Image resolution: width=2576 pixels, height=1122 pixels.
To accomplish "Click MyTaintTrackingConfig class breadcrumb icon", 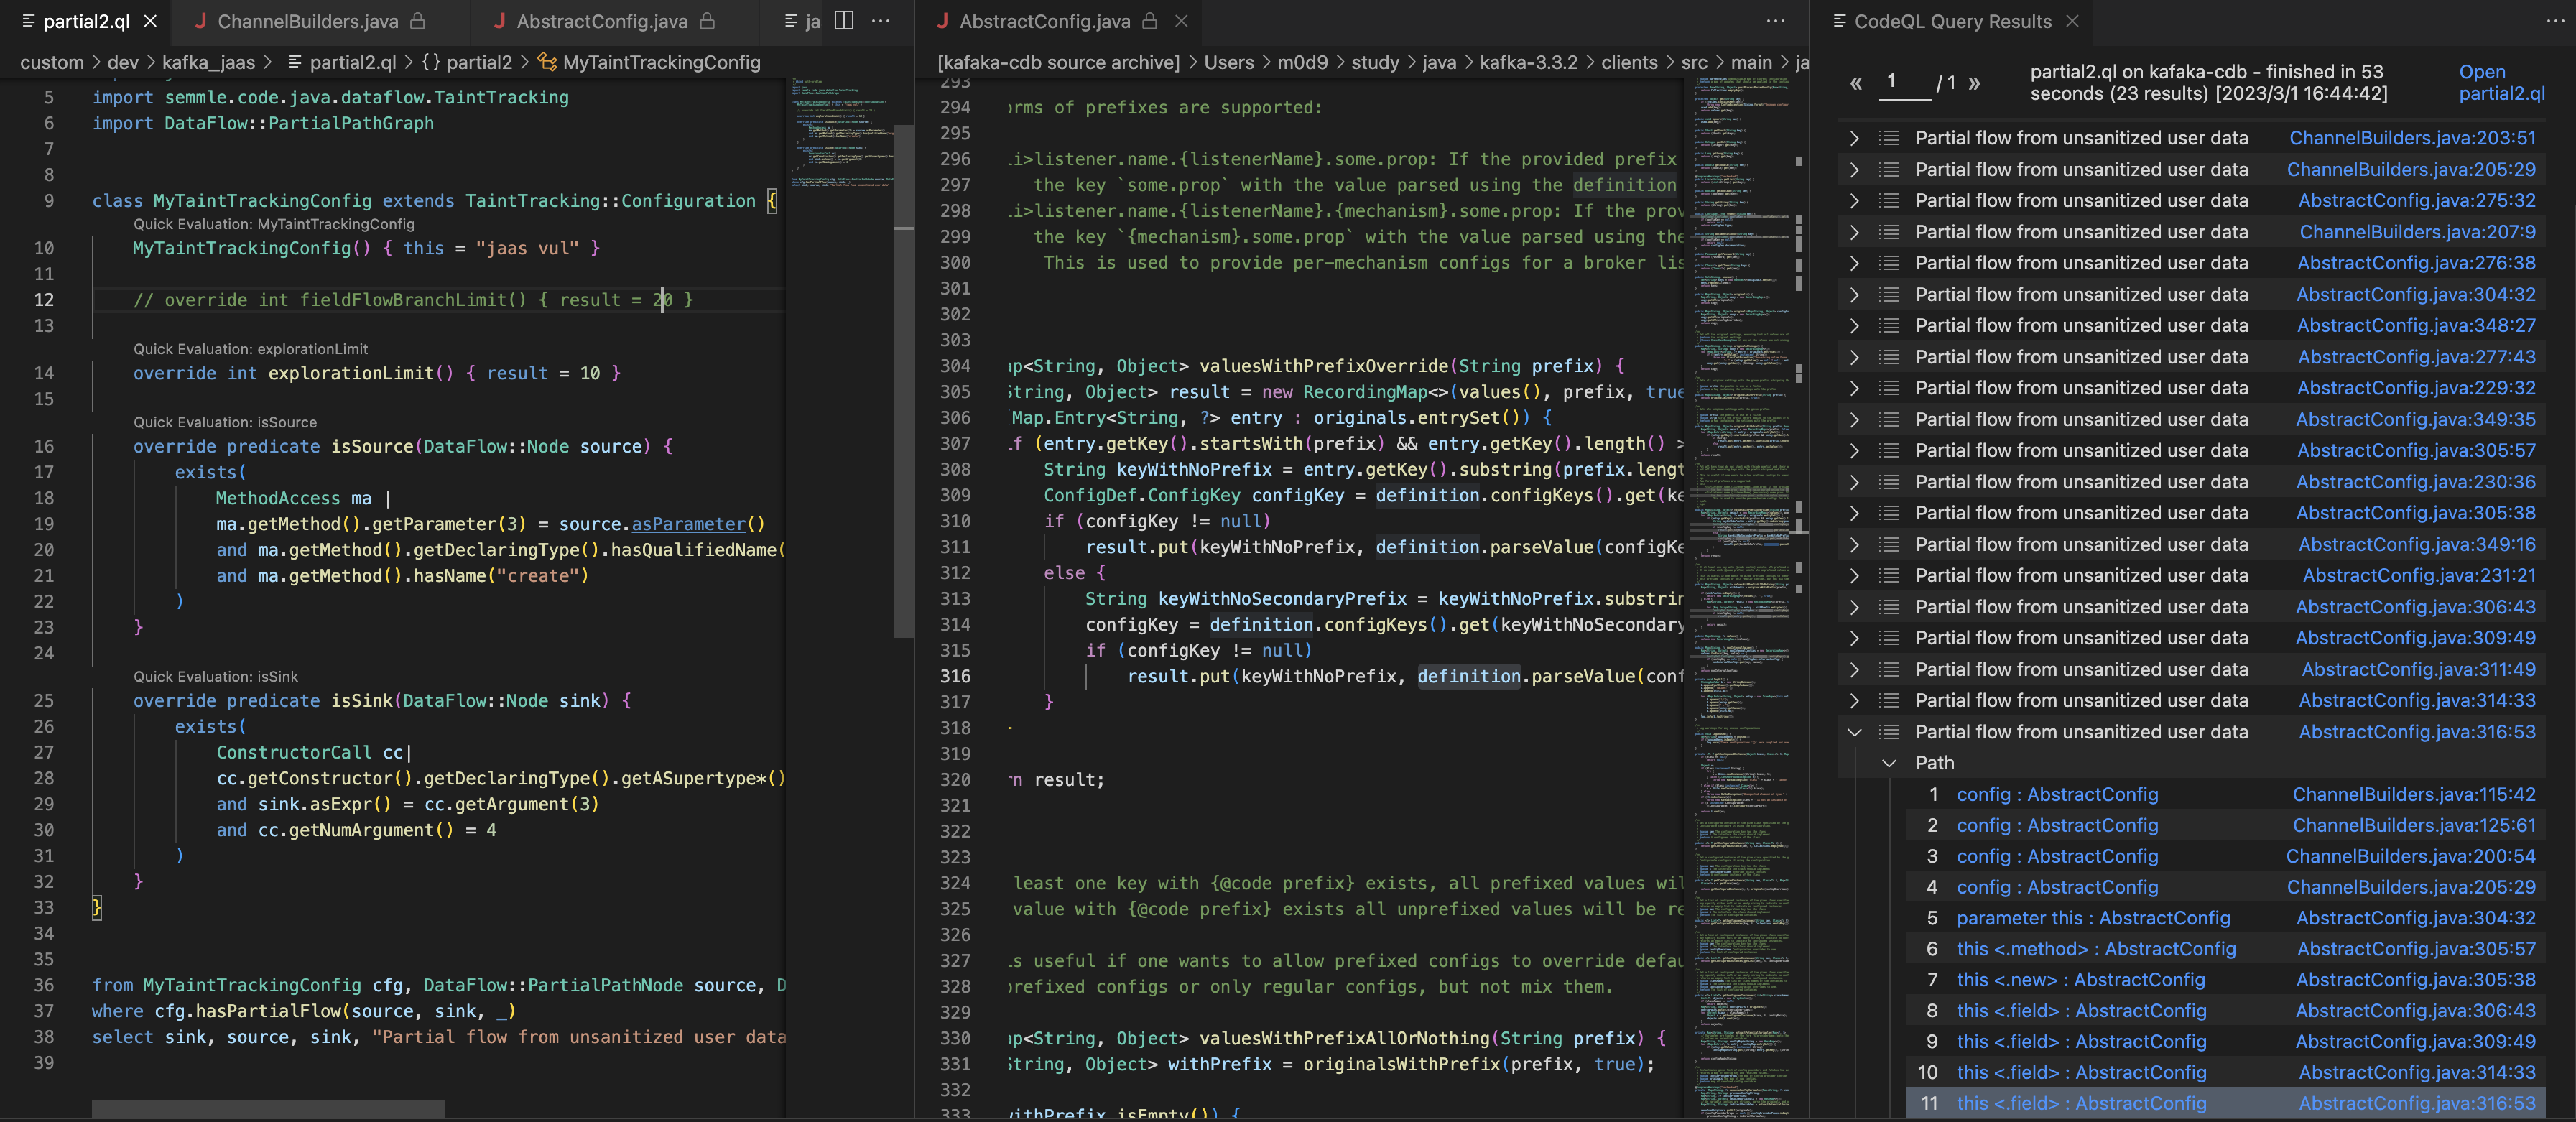I will [547, 62].
